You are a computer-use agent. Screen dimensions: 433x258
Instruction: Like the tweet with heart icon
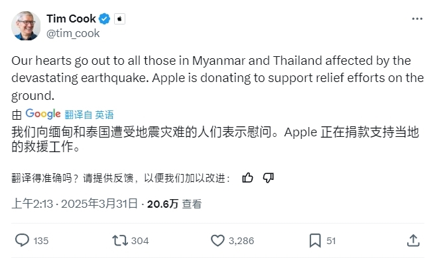tap(217, 240)
